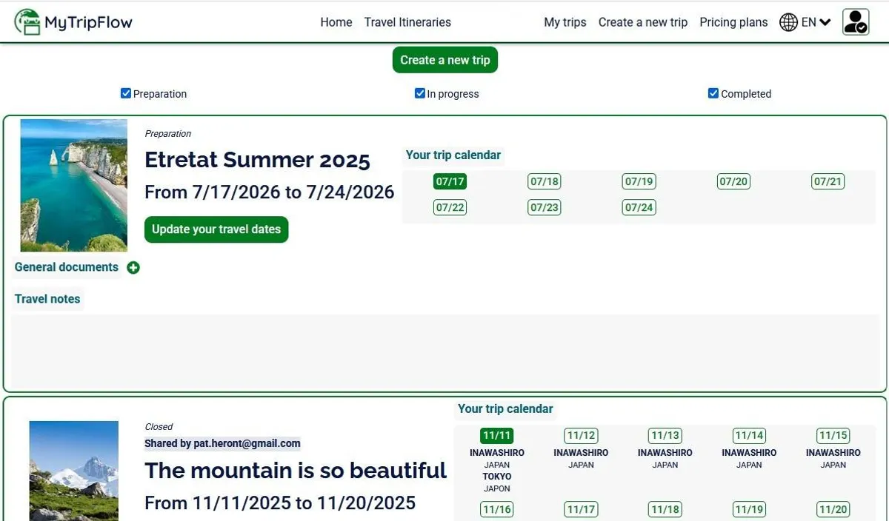Open Home in the navigation bar
The height and width of the screenshot is (521, 889).
coord(336,21)
